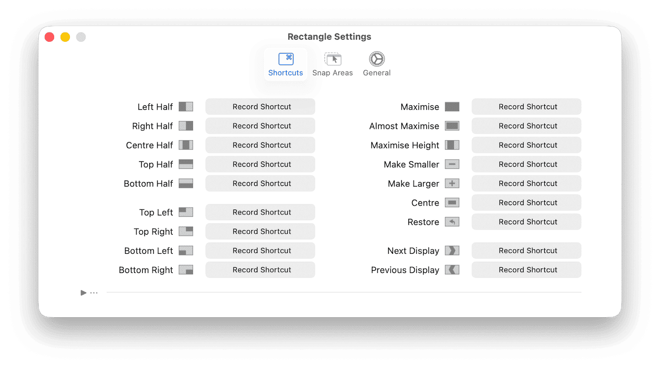Record shortcut for Bottom Half
This screenshot has width=660, height=368.
pyautogui.click(x=260, y=184)
